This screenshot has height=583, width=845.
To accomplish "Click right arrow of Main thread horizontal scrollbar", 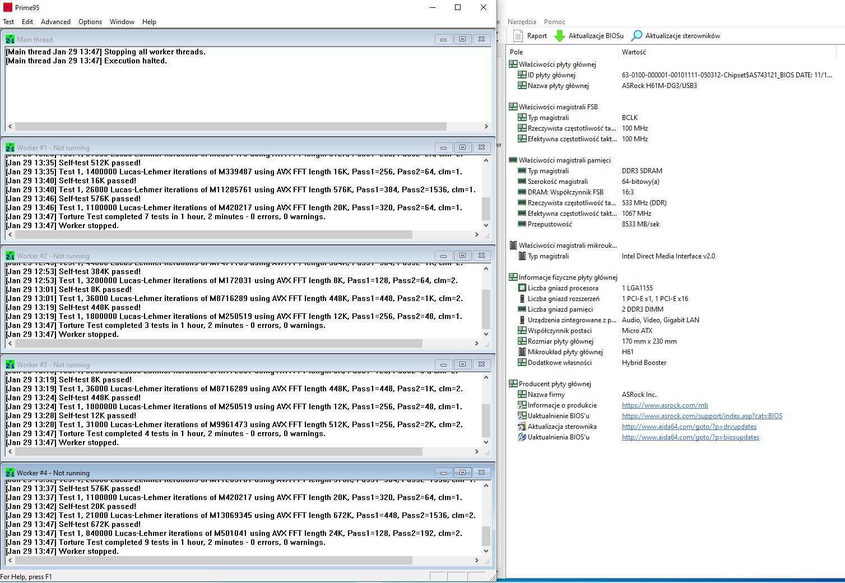I will 486,127.
